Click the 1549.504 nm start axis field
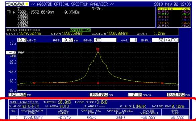Screen dimensions: 196x121 [x=17, y=95]
